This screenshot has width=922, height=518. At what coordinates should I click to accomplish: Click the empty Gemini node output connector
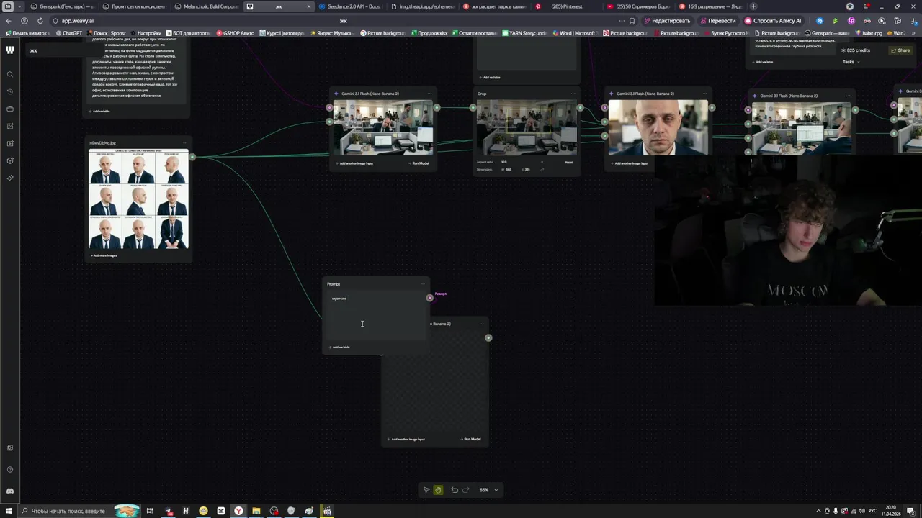(x=488, y=338)
